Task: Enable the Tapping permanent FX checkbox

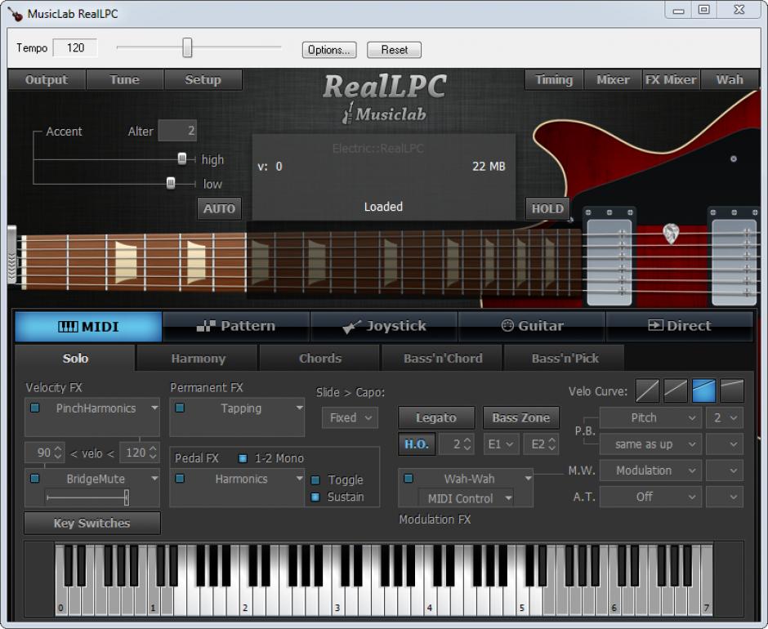Action: pos(180,408)
